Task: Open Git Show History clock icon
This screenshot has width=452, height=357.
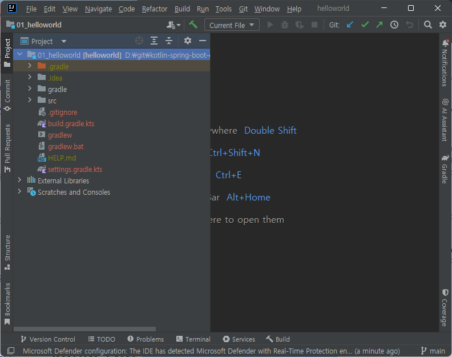Action: 394,25
